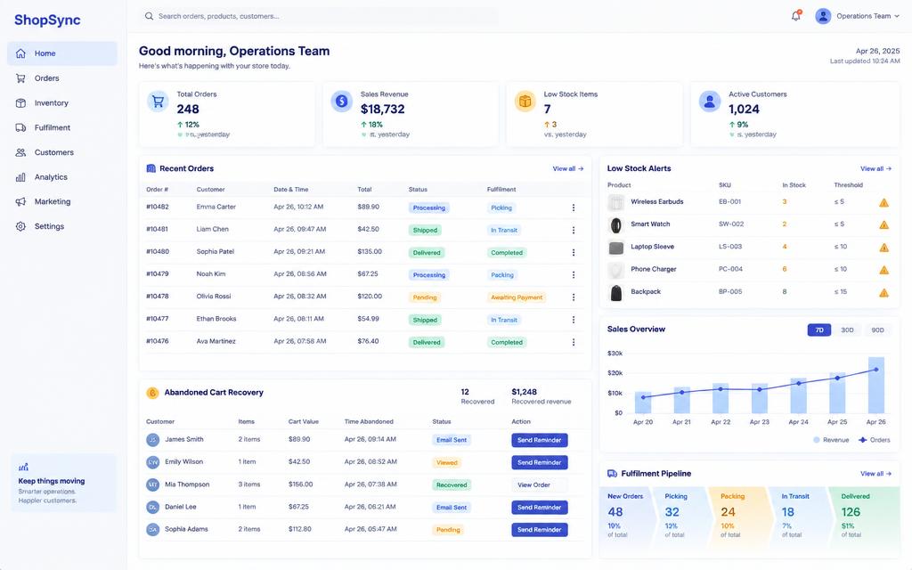Click the Sales Revenue dollar icon
Screen dimensions: 912x570
[341, 102]
